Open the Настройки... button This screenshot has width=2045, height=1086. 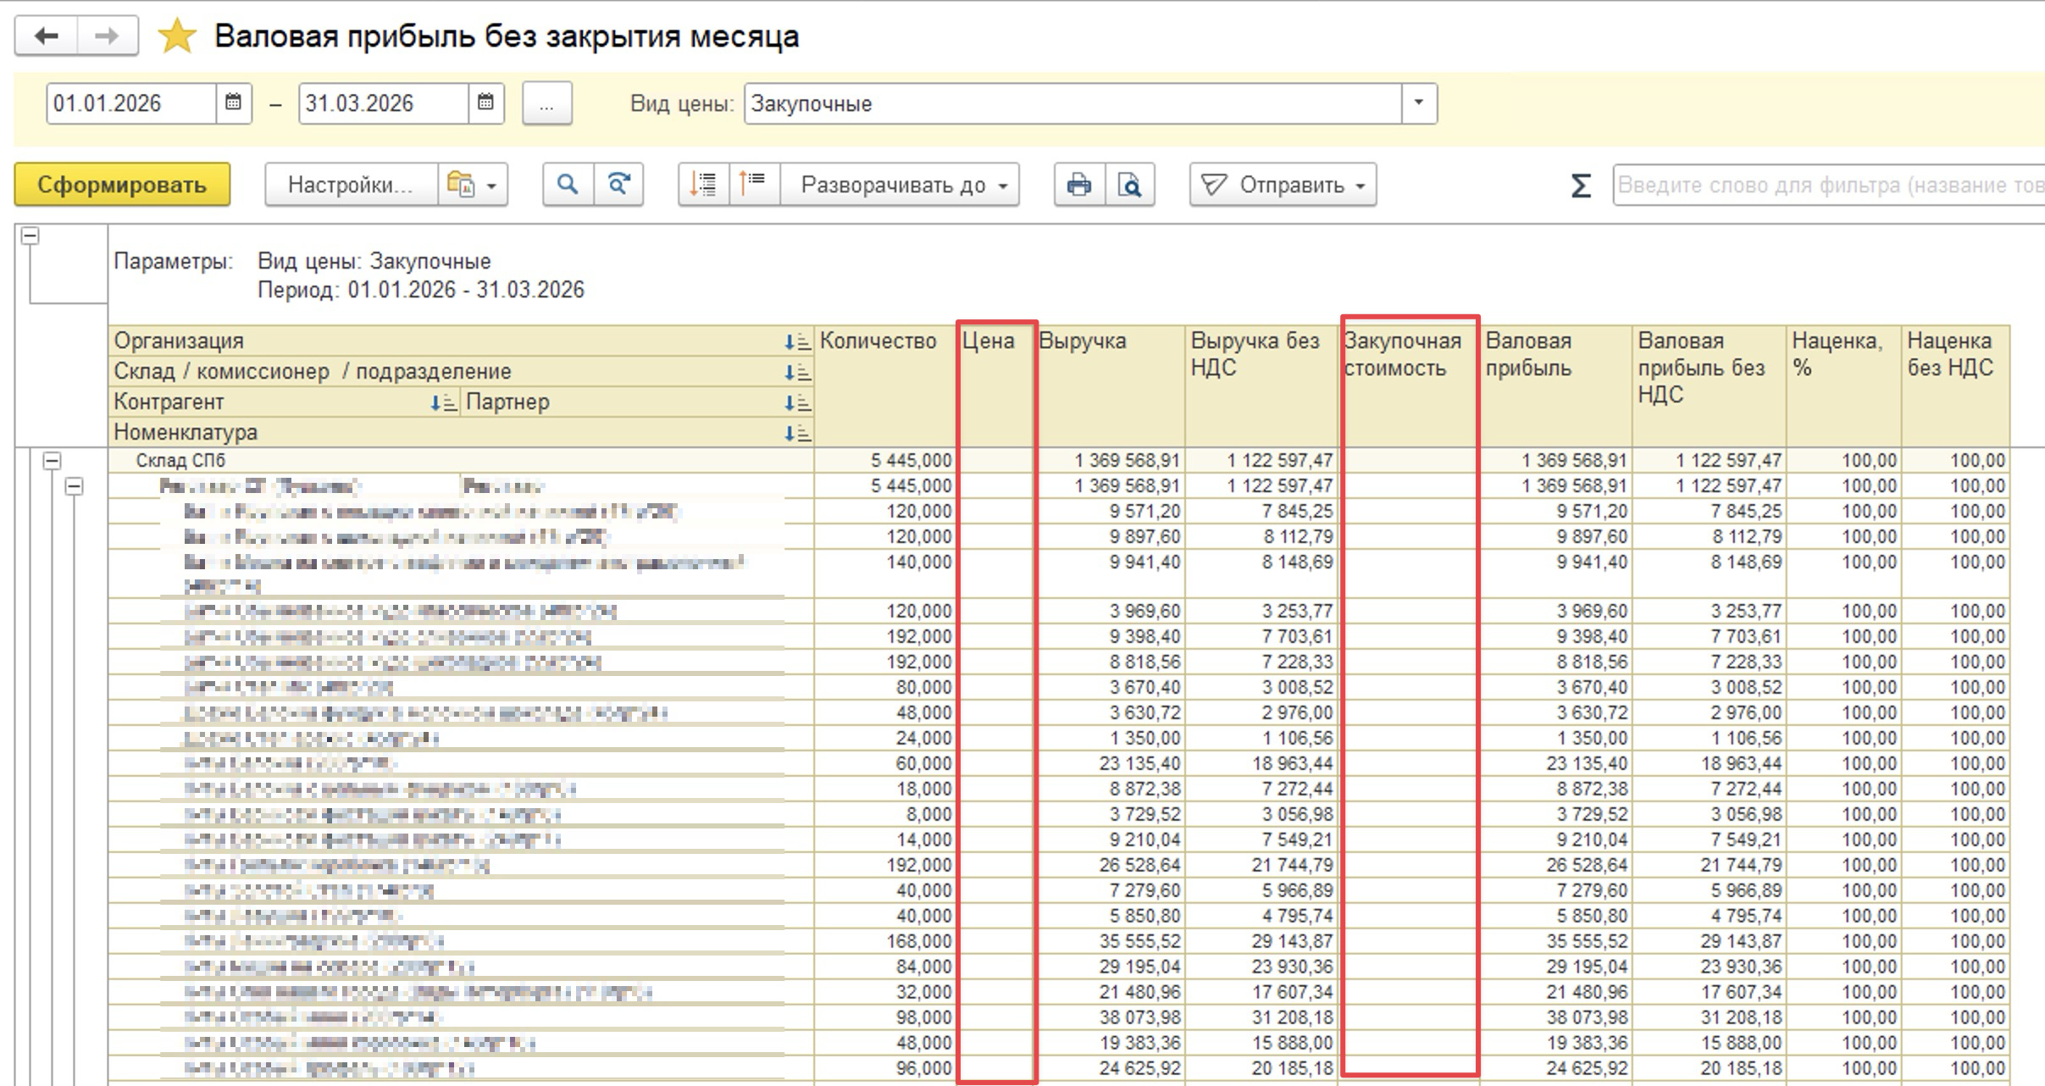[x=351, y=185]
